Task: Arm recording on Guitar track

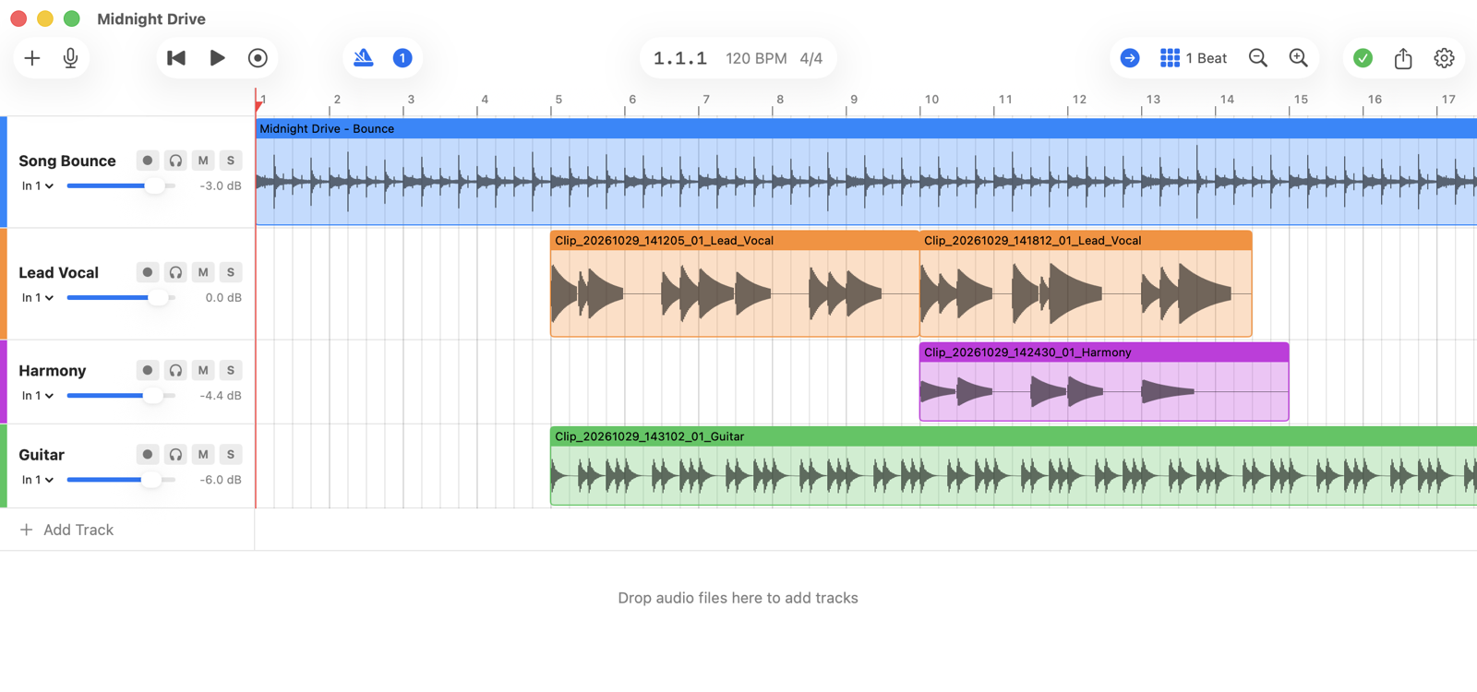Action: 147,454
